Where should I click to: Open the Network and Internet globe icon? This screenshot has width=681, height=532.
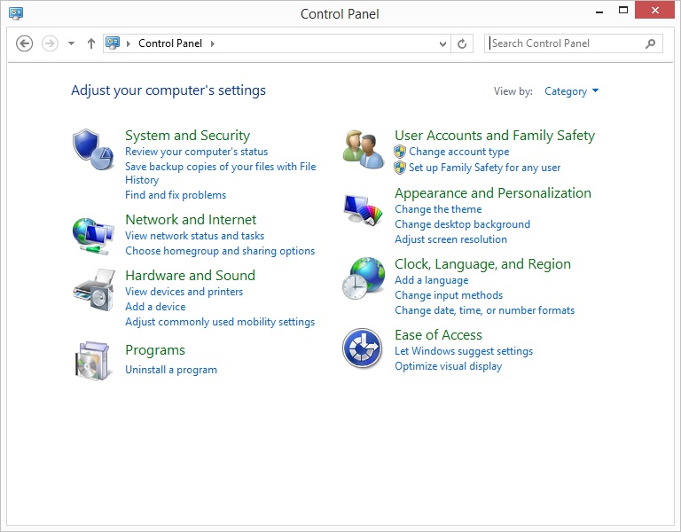coord(93,236)
